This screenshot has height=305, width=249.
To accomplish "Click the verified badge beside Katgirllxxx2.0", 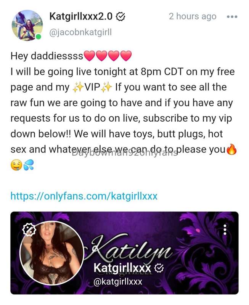I will tap(120, 17).
